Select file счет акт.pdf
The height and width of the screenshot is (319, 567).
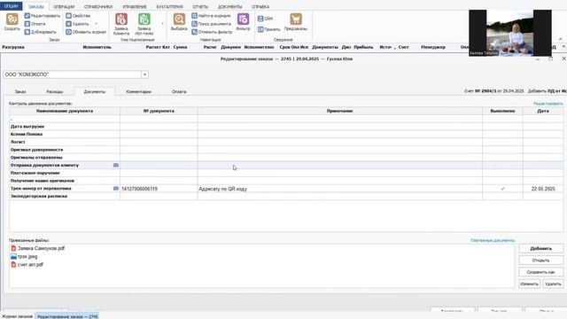click(x=27, y=265)
